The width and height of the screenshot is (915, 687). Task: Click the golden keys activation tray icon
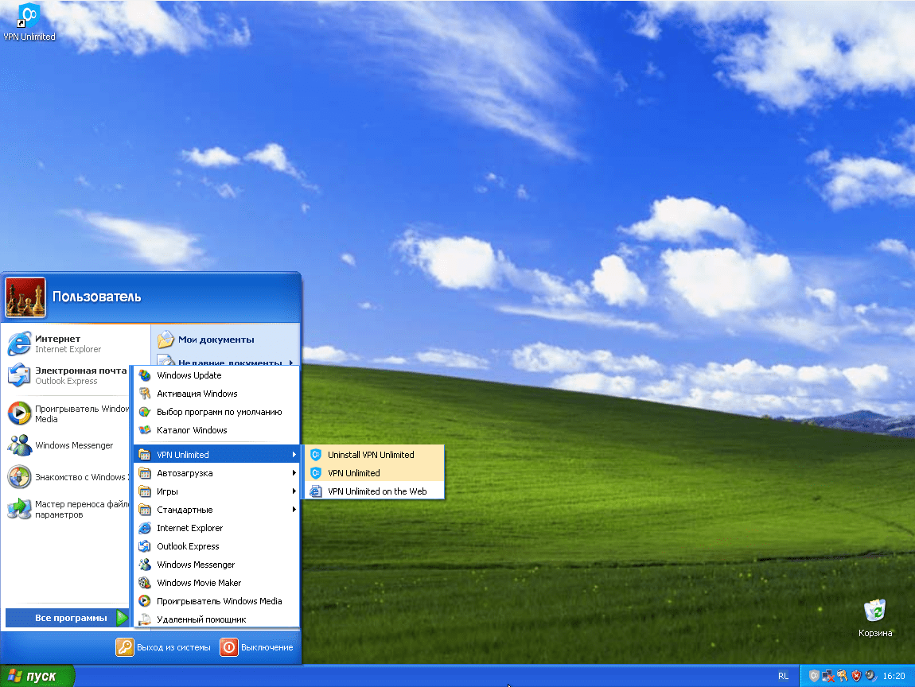coord(841,676)
